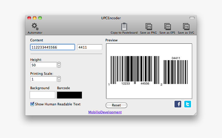Increase Height with stepper up arrow
The image size is (222, 138).
(59, 63)
